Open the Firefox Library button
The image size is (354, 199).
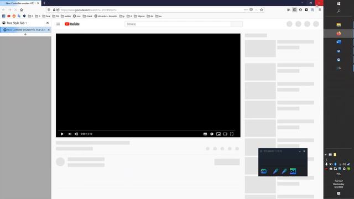click(x=289, y=10)
